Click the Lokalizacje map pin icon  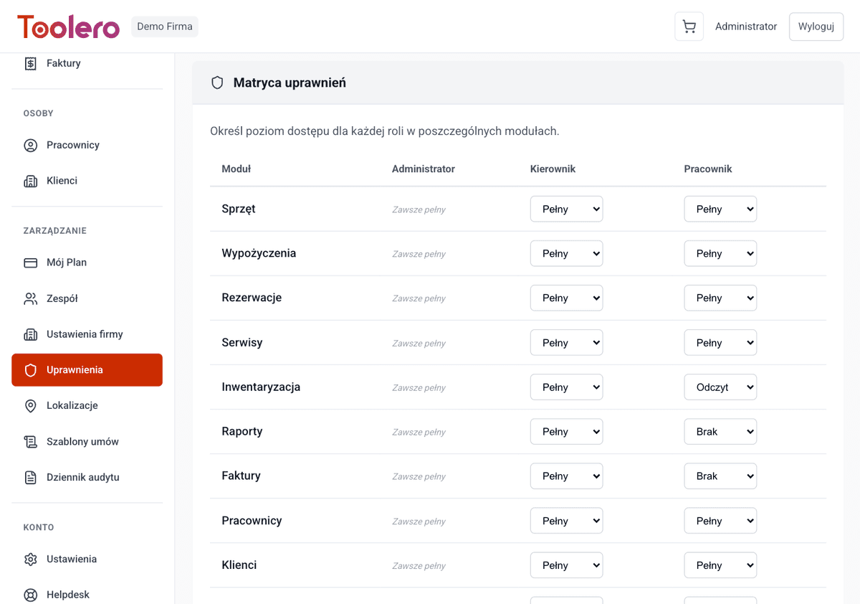click(x=30, y=406)
